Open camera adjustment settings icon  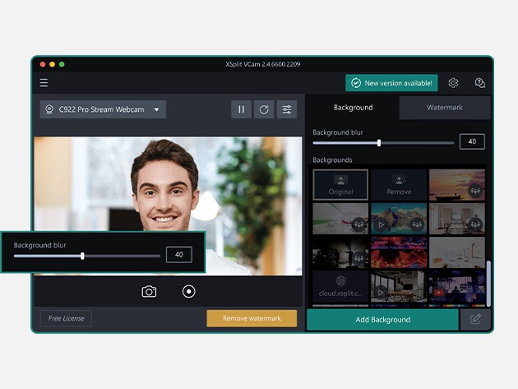286,109
